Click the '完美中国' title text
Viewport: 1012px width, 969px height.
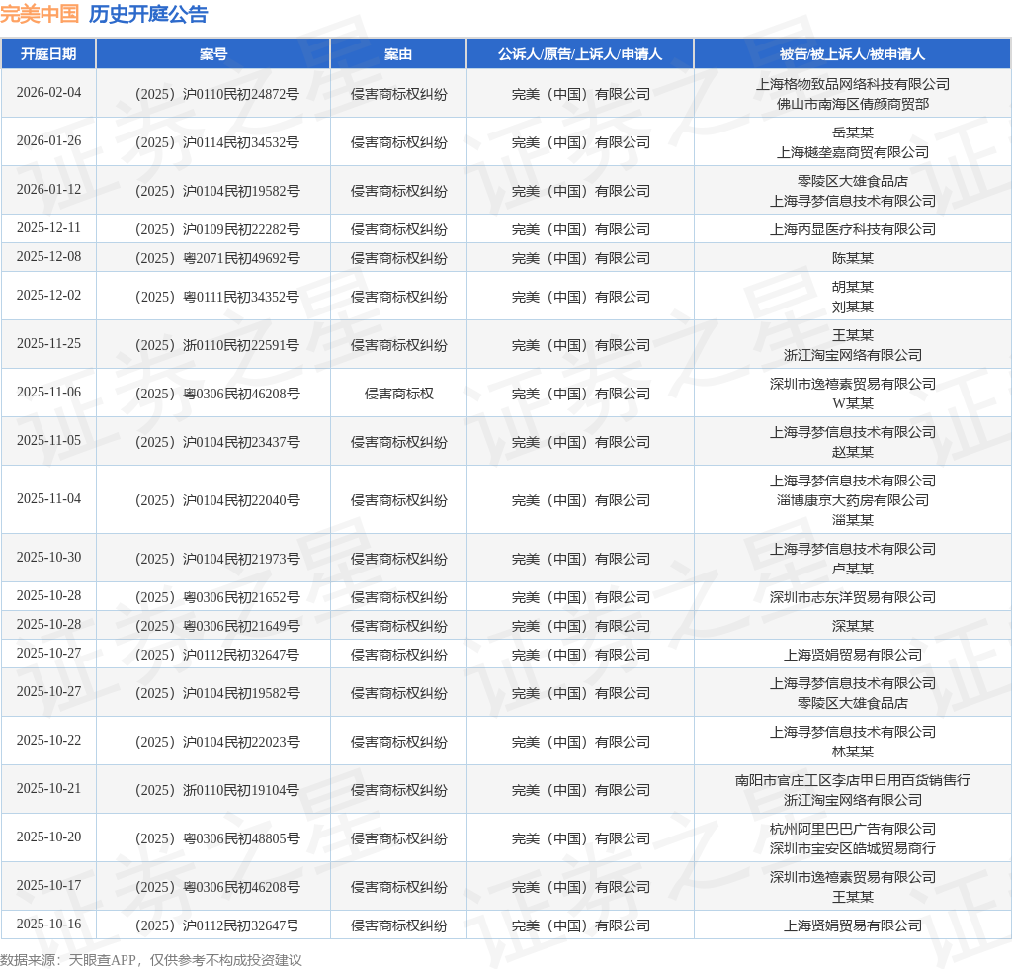tap(40, 14)
